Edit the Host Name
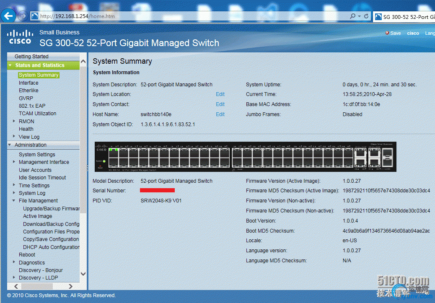The height and width of the screenshot is (303, 435). click(220, 114)
